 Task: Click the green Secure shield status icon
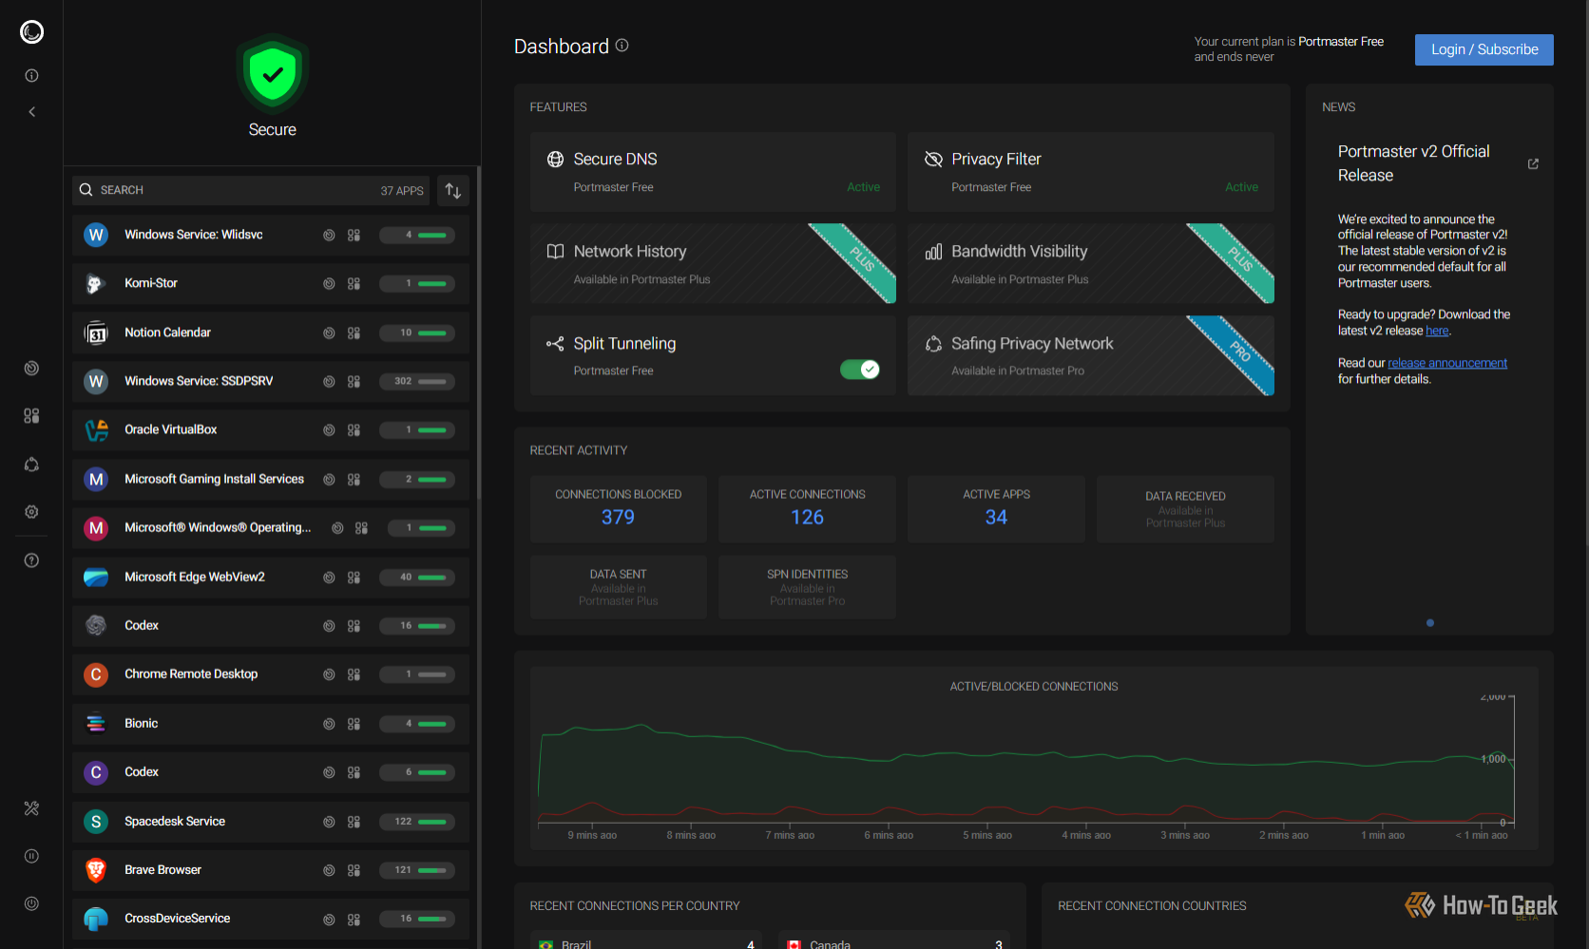coord(273,74)
